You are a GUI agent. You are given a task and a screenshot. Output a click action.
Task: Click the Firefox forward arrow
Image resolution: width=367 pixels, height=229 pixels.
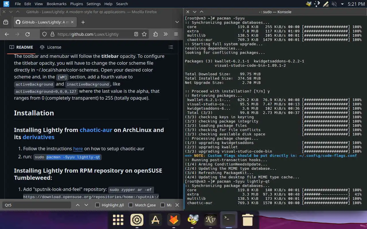pyautogui.click(x=17, y=34)
